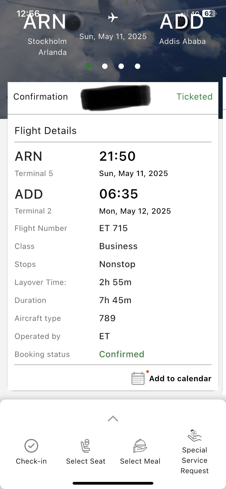226x489 pixels.
Task: Tap the green Ticketed status
Action: [x=194, y=97]
